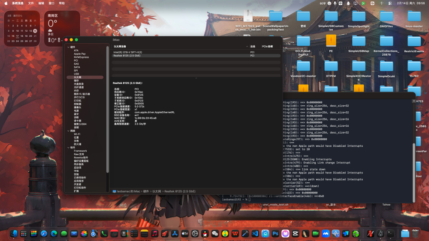429x241 pixels.
Task: Open Apple TV app in the dock
Action: click(184, 234)
